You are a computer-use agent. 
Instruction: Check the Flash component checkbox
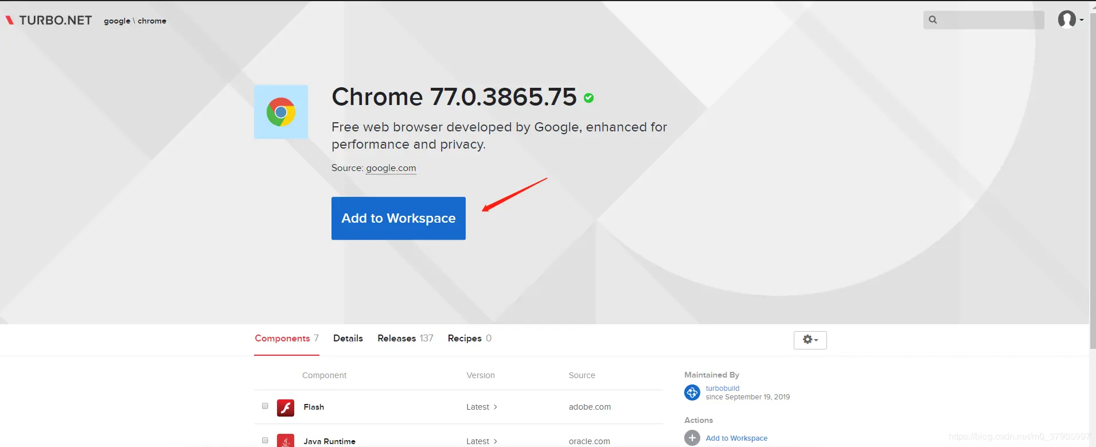(x=265, y=406)
